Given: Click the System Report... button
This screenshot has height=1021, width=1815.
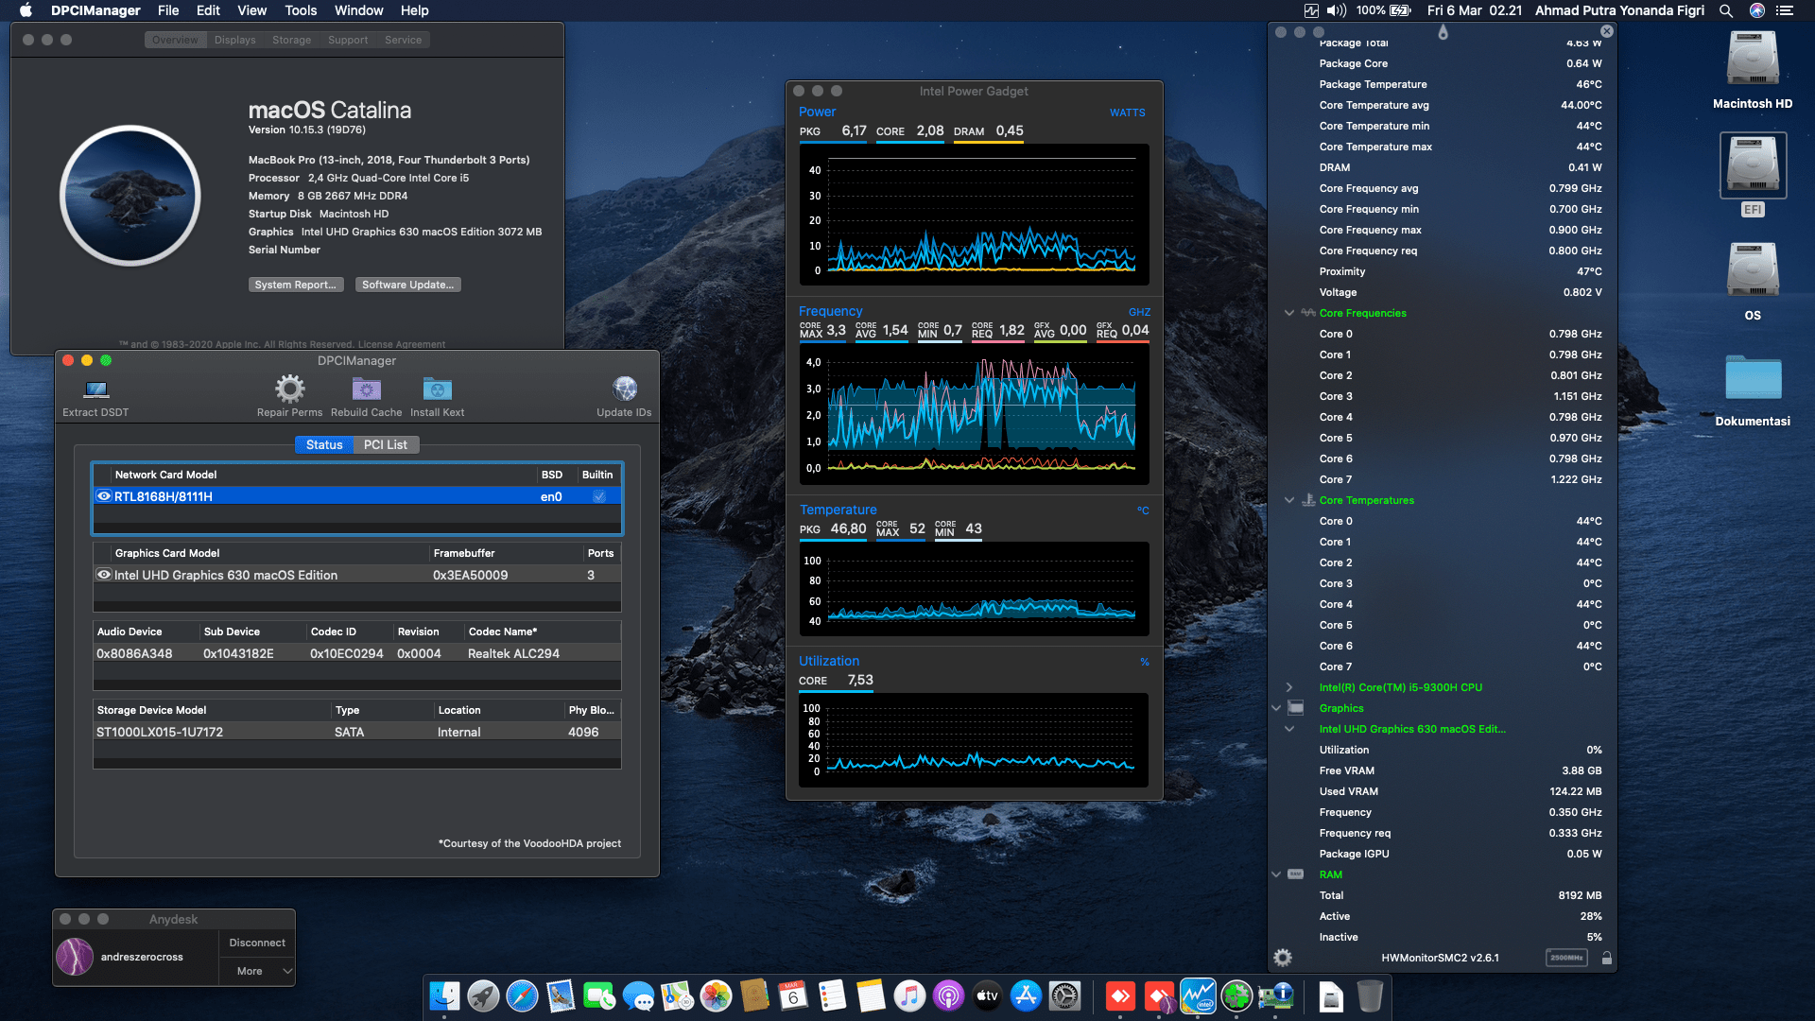Looking at the screenshot, I should [x=295, y=285].
